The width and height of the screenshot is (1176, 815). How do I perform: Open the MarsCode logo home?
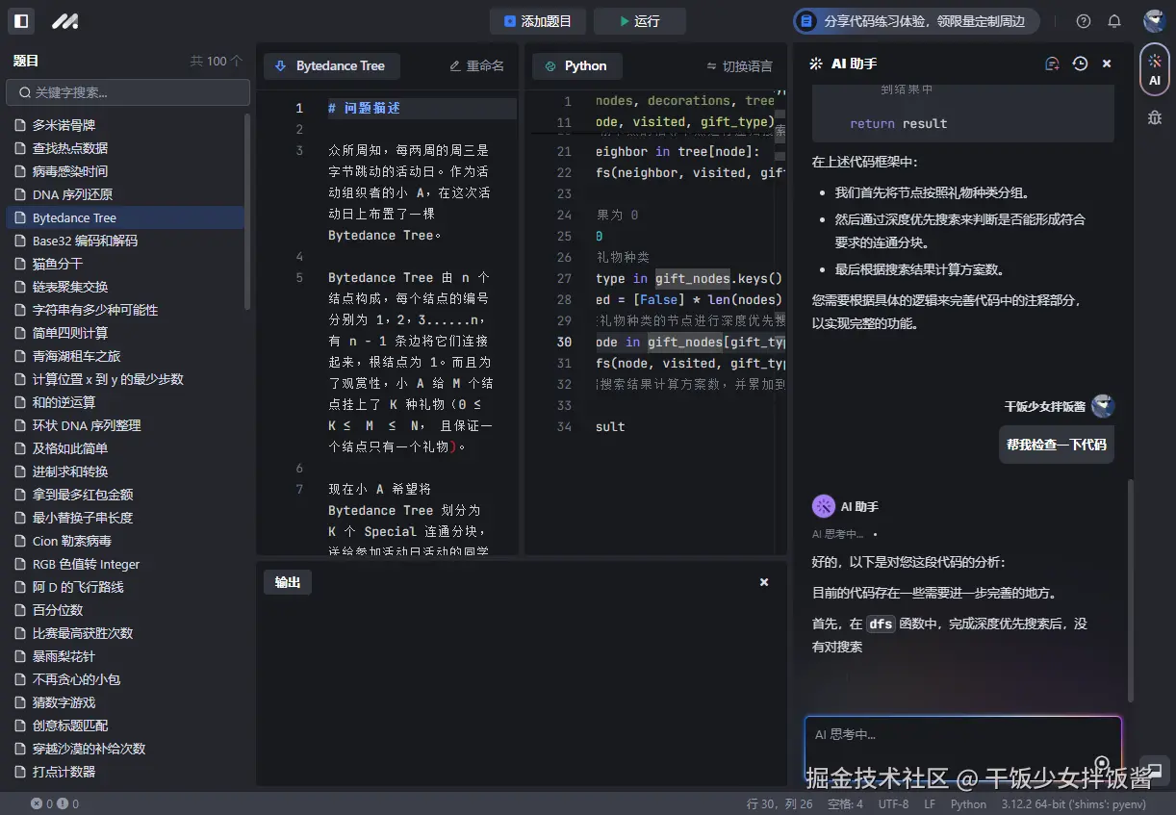pos(64,21)
